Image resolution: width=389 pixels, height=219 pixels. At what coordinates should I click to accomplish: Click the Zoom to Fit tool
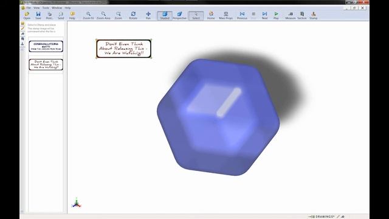pyautogui.click(x=88, y=15)
